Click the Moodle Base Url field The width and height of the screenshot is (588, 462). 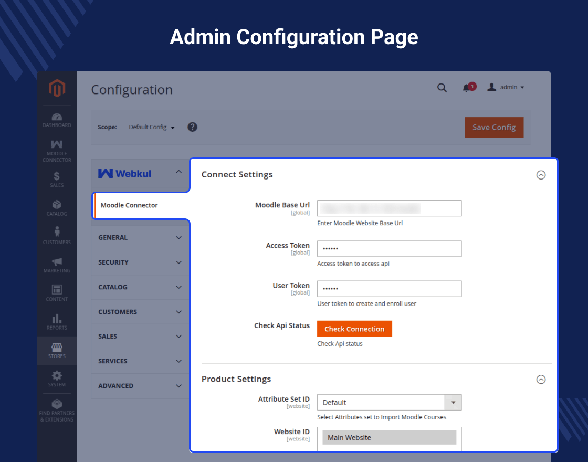(389, 208)
